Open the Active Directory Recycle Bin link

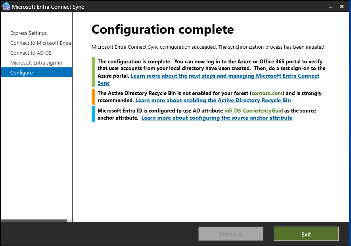[x=213, y=100]
